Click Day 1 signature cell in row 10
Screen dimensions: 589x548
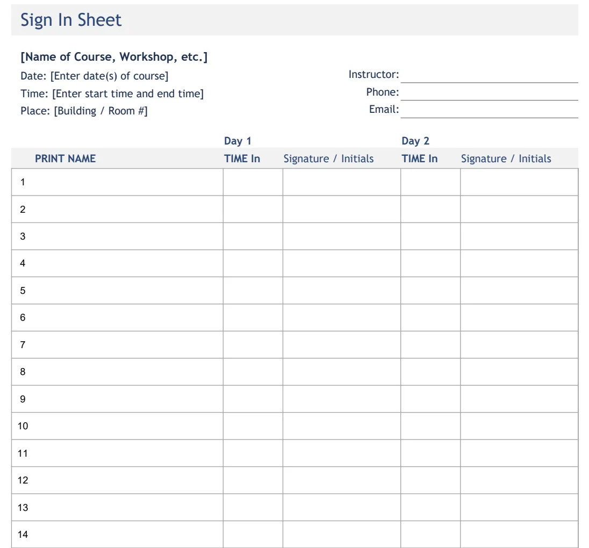(342, 426)
